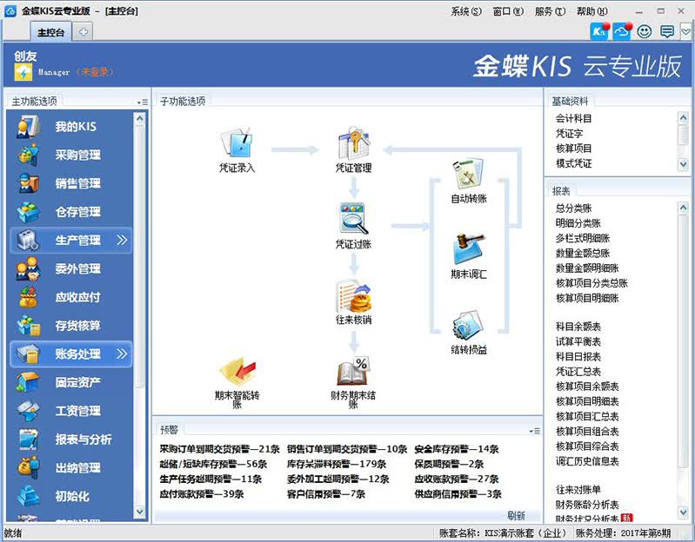The image size is (695, 542).
Task: Click main function list scroll-up arrow
Action: 140,119
